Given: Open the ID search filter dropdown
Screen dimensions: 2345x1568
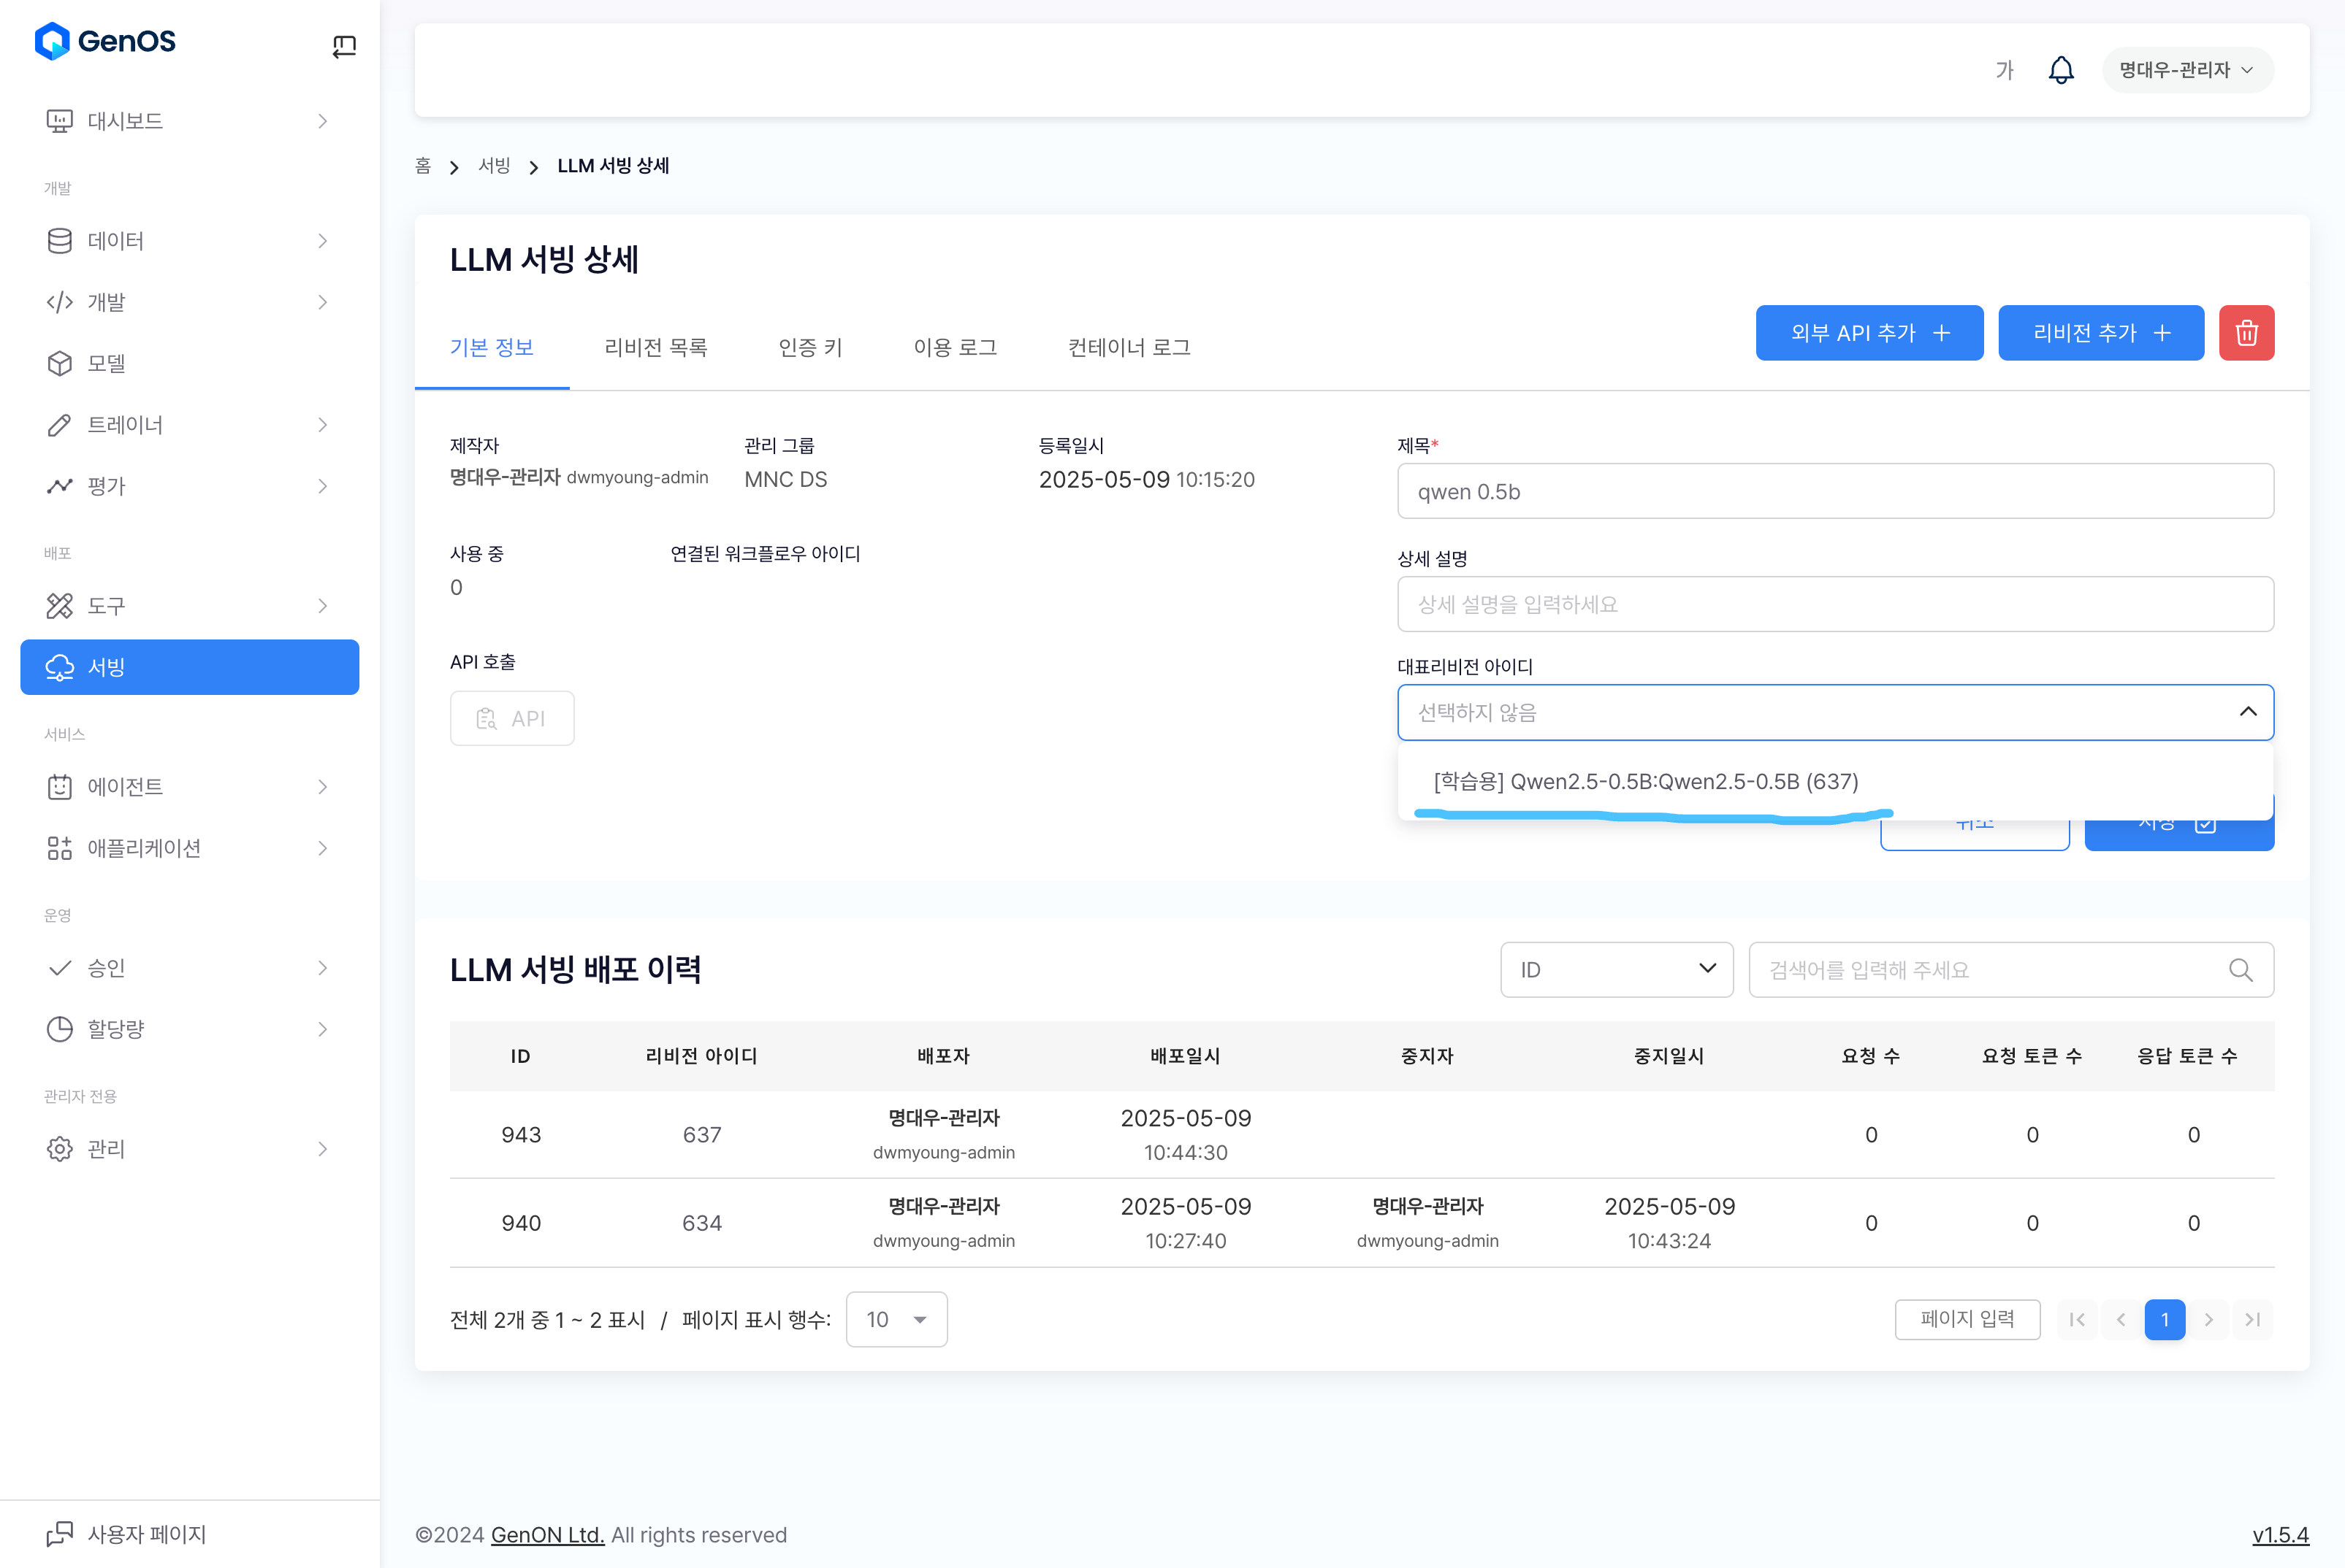Looking at the screenshot, I should (1615, 970).
